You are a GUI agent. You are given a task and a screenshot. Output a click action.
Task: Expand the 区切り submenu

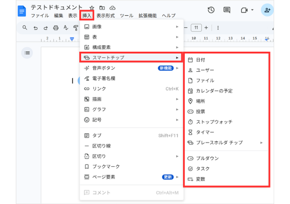131,156
